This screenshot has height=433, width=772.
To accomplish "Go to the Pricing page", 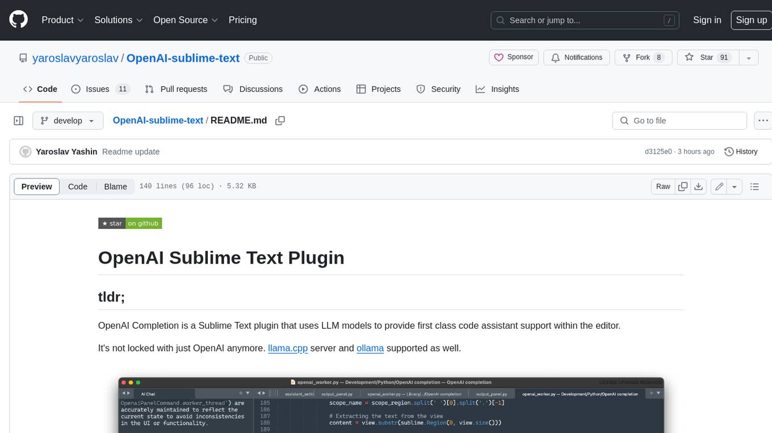I will pyautogui.click(x=242, y=20).
